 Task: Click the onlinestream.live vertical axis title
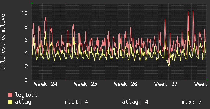point(3,42)
